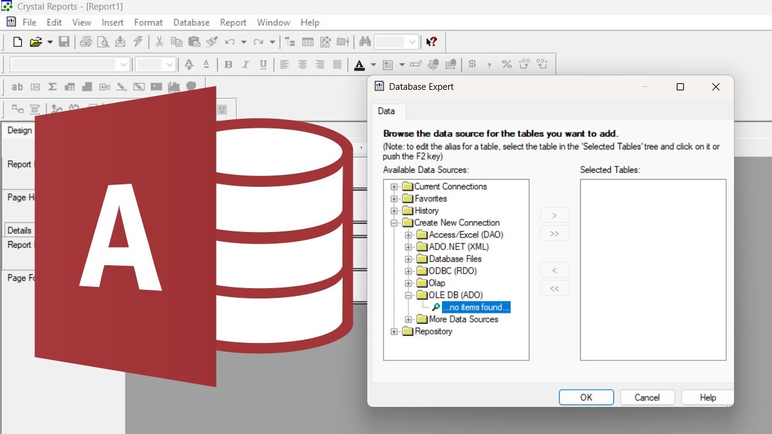This screenshot has height=434, width=772.
Task: Click the Paste clipboard icon
Action: click(194, 42)
